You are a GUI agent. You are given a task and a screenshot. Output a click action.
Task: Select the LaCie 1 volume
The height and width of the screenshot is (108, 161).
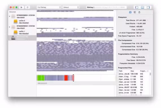click(x=22, y=32)
